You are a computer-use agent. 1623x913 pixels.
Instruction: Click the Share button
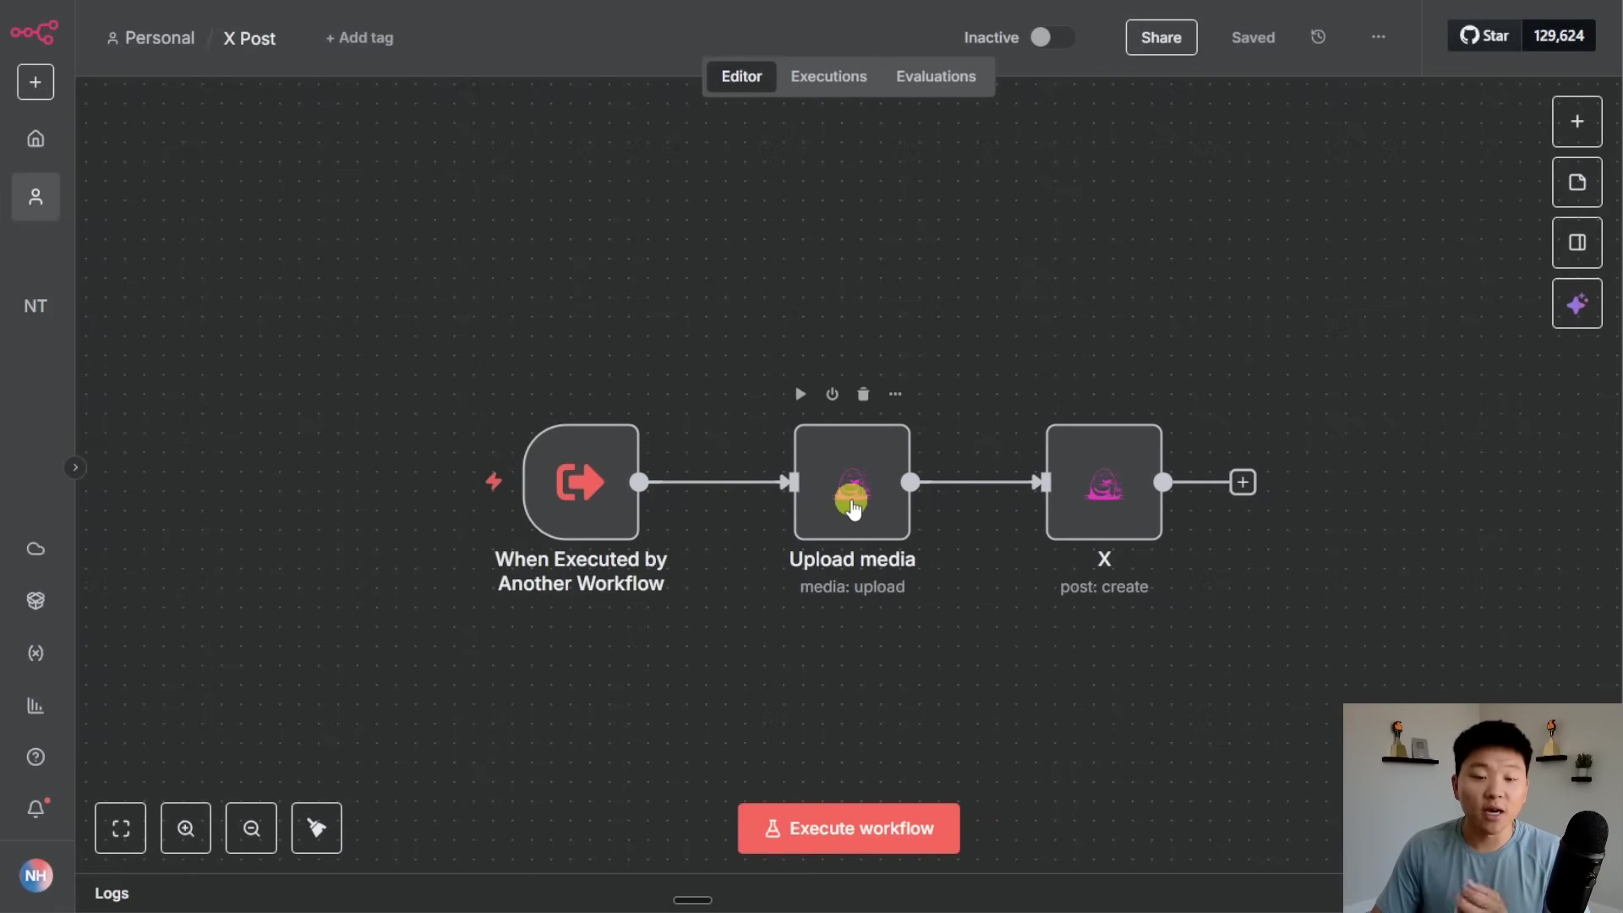point(1161,37)
